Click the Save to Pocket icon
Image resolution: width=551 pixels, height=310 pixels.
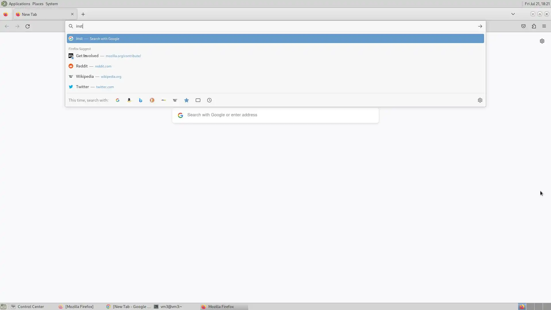pyautogui.click(x=523, y=26)
